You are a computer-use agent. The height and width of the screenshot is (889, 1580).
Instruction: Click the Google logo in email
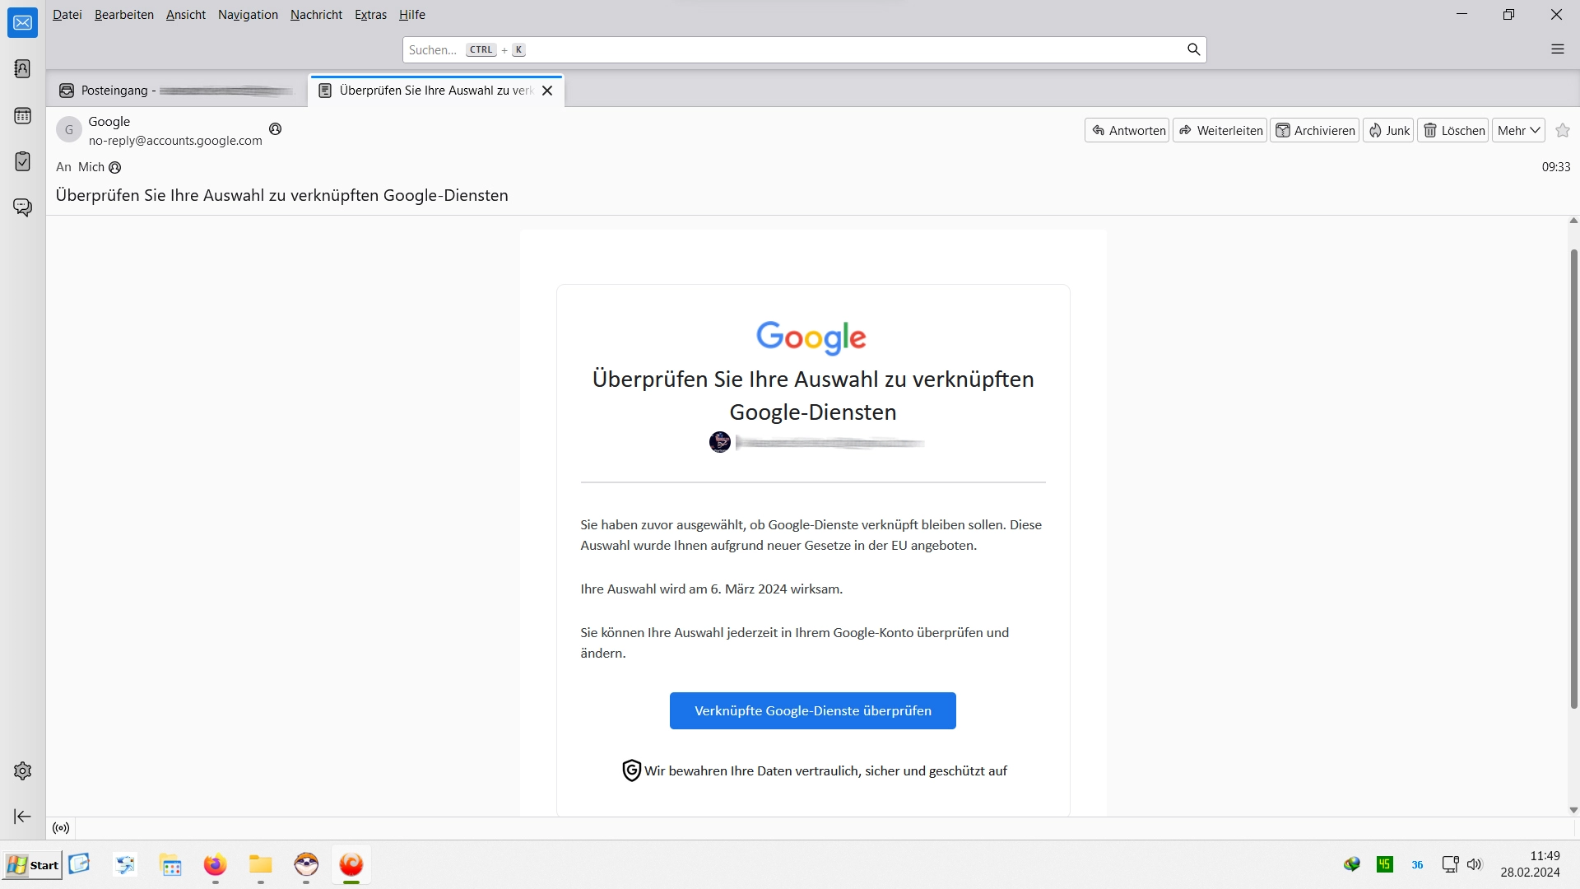click(811, 337)
